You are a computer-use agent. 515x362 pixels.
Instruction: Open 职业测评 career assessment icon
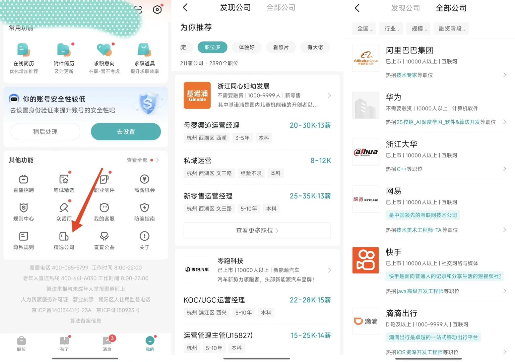[x=104, y=179]
